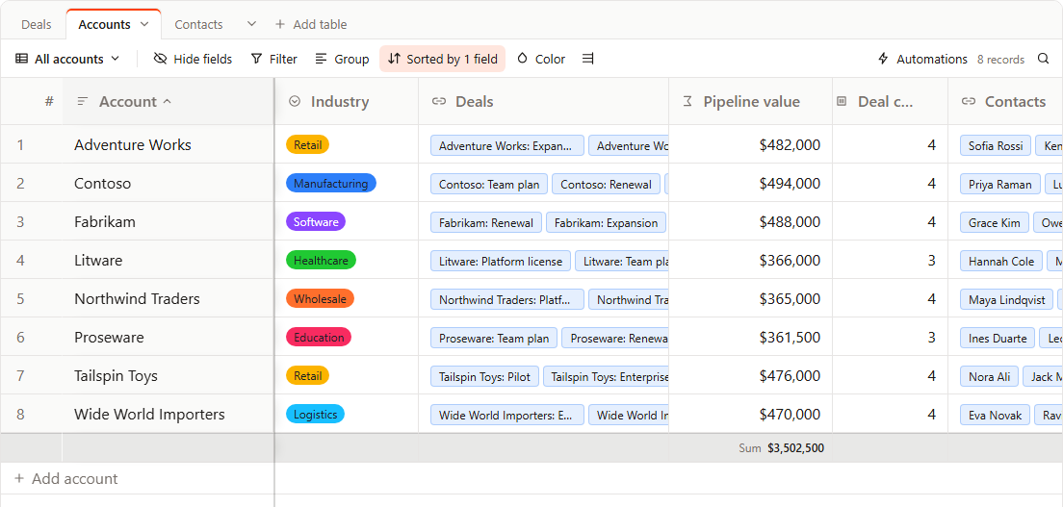Screen dimensions: 1063x507
Task: Click the $494,000 pipeline value cell
Action: 750,183
